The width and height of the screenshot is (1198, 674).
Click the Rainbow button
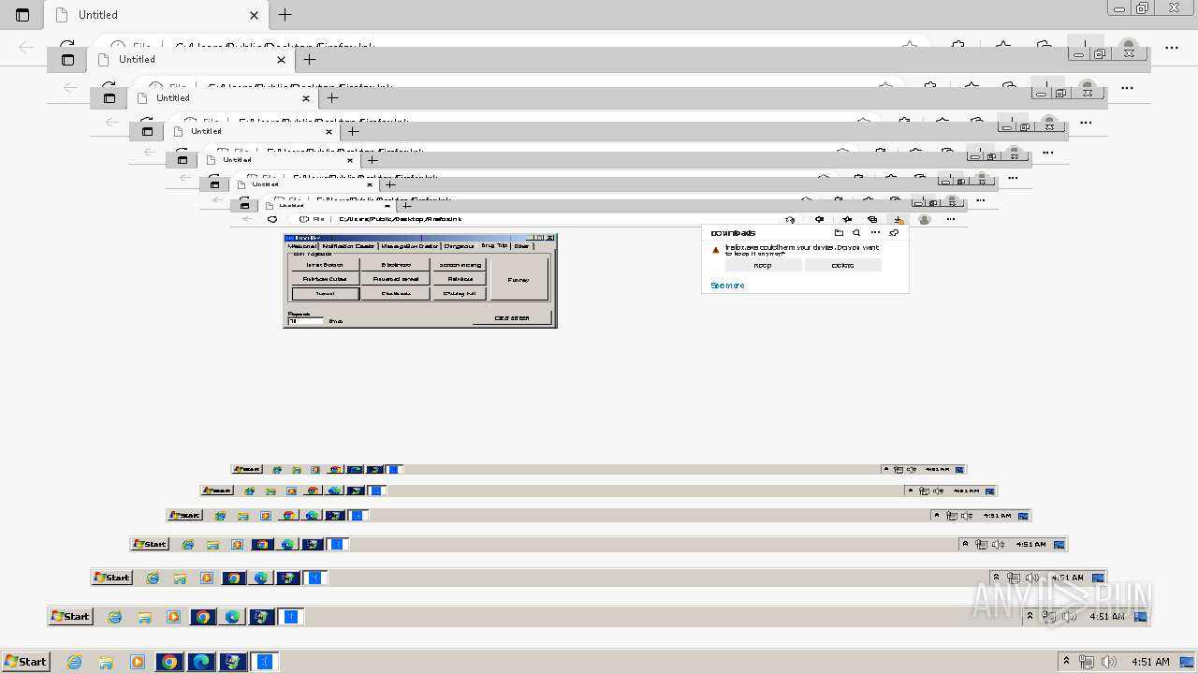(460, 279)
